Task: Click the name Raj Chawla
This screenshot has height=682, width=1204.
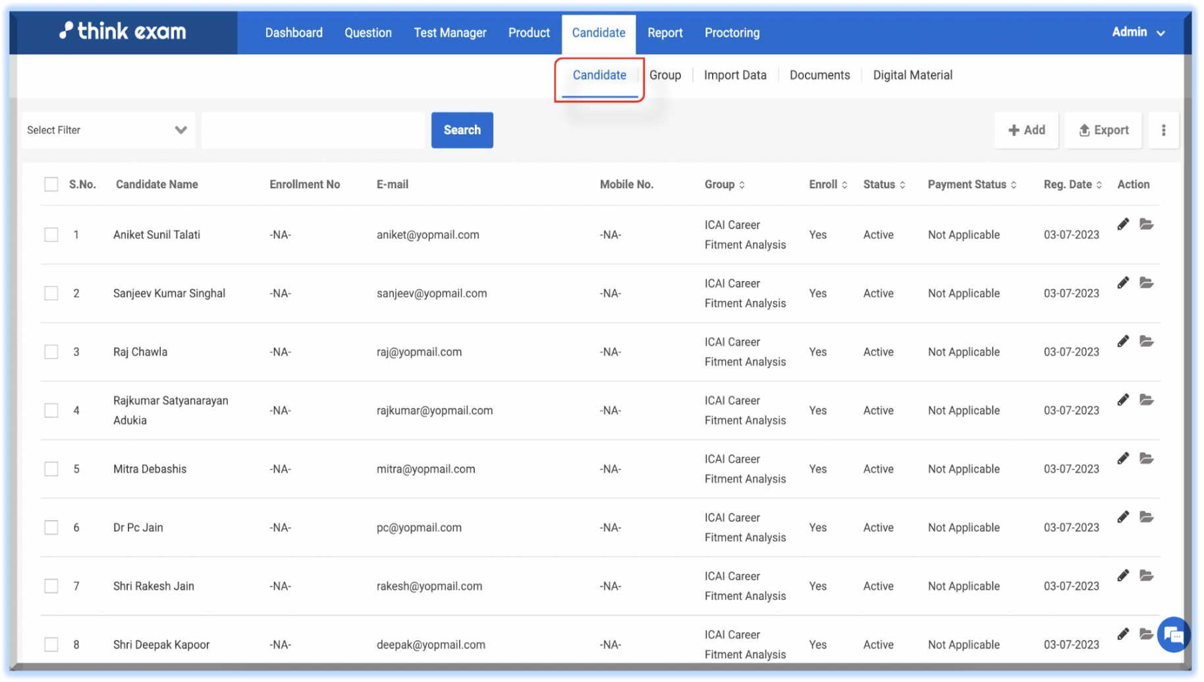Action: click(140, 352)
